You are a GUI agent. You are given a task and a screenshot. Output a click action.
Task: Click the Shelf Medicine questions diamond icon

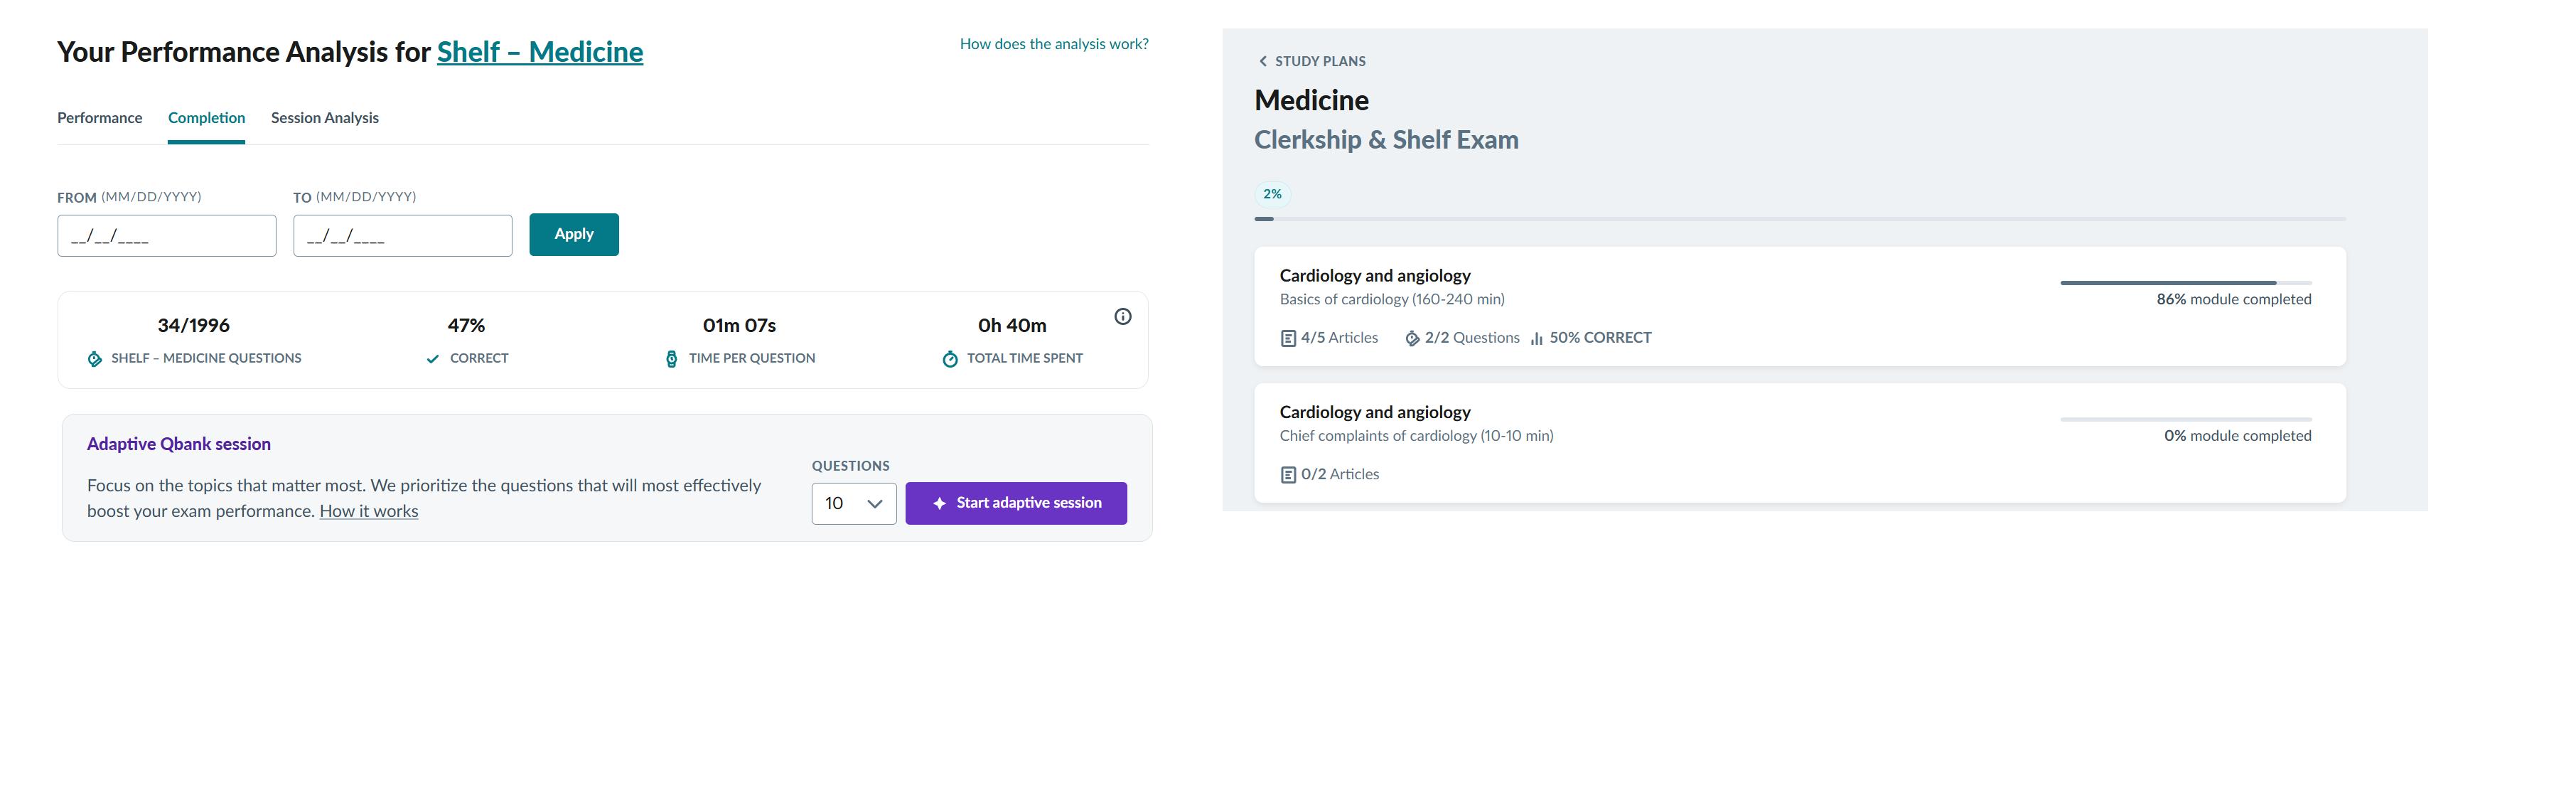(95, 359)
